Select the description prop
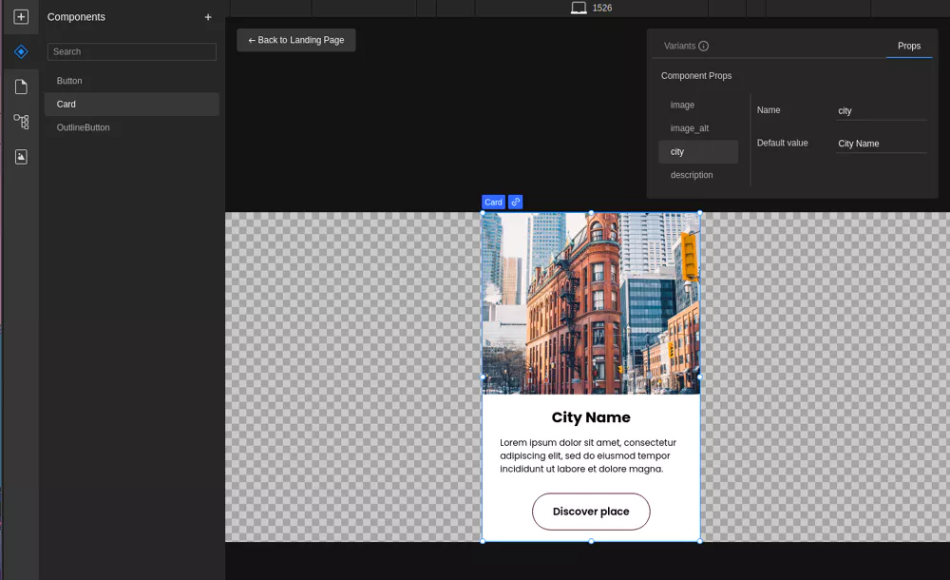This screenshot has height=580, width=950. coord(692,175)
